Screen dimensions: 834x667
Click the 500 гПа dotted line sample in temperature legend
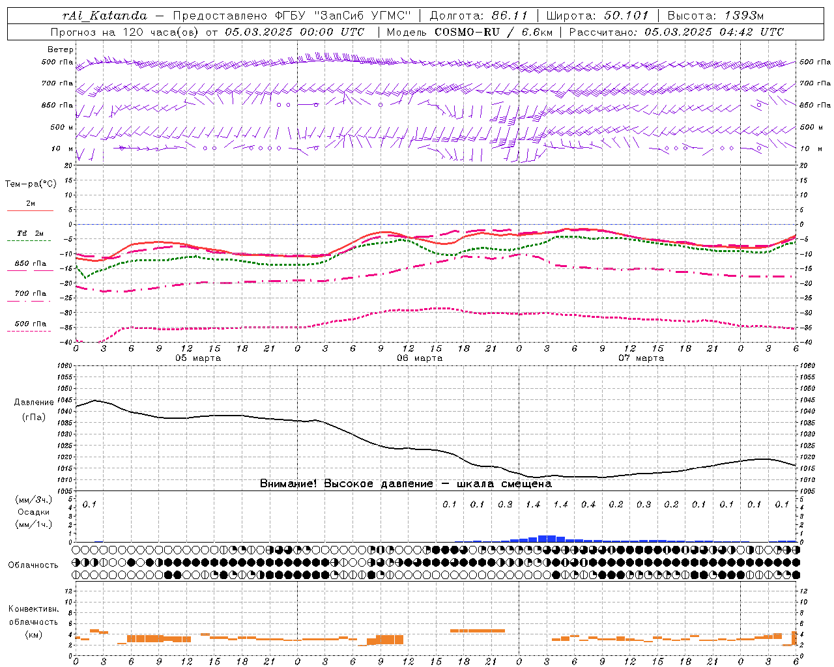coord(30,332)
